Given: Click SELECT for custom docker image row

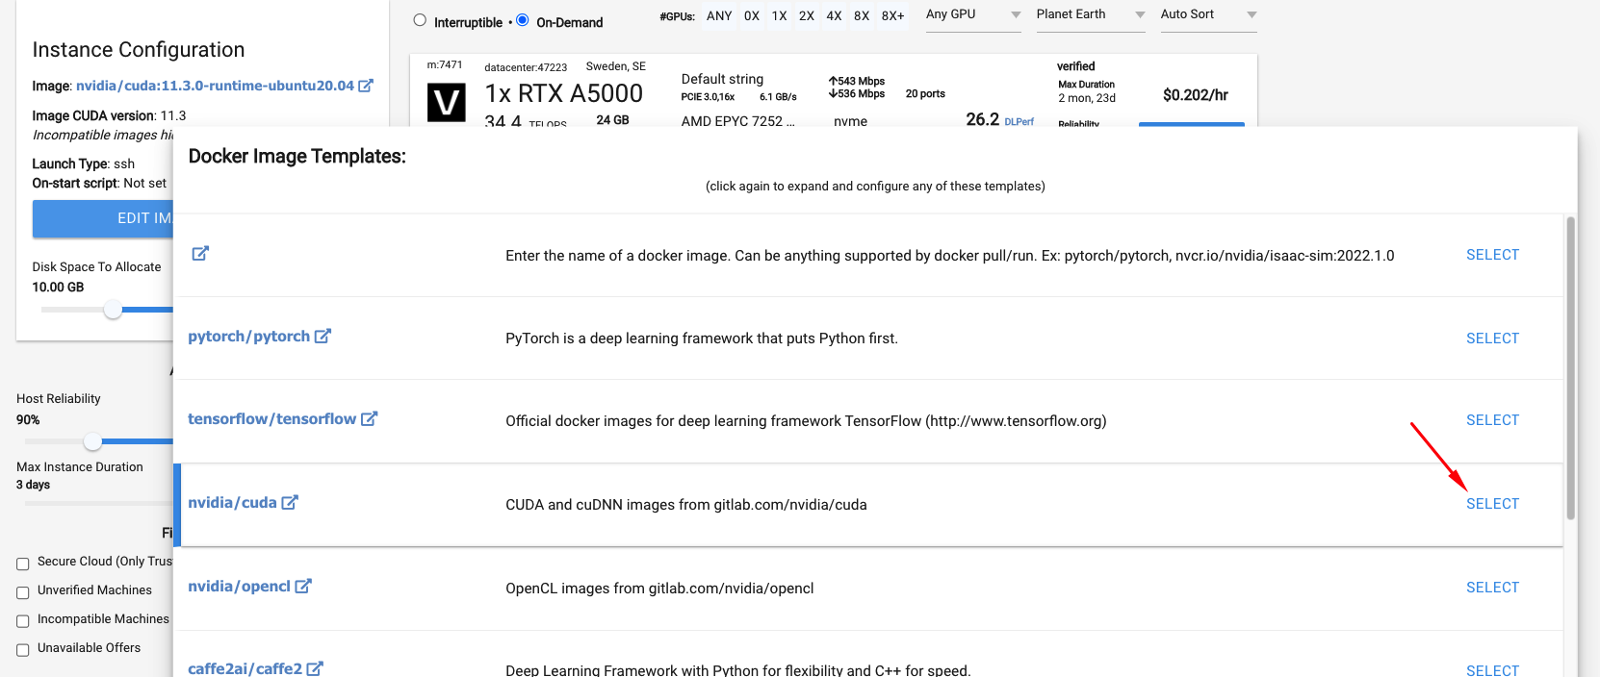Looking at the screenshot, I should (1492, 255).
